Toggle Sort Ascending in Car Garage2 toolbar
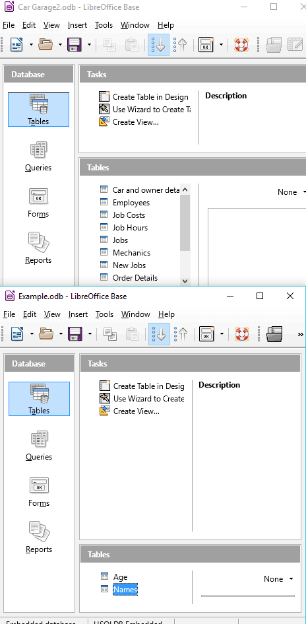Image resolution: width=306 pixels, height=624 pixels. point(158,45)
